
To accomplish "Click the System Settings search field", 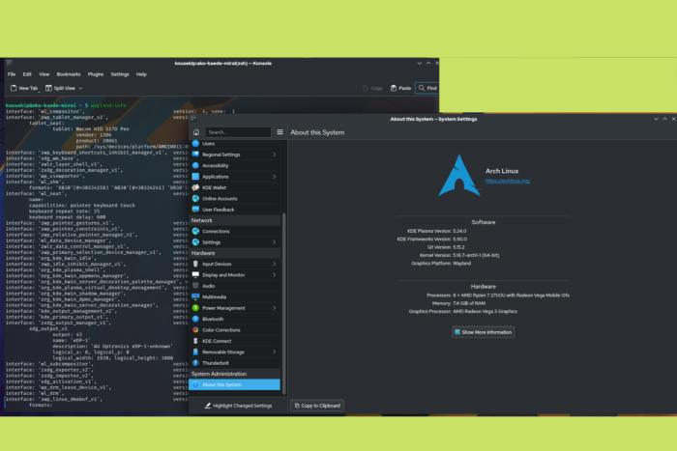I will pyautogui.click(x=238, y=132).
